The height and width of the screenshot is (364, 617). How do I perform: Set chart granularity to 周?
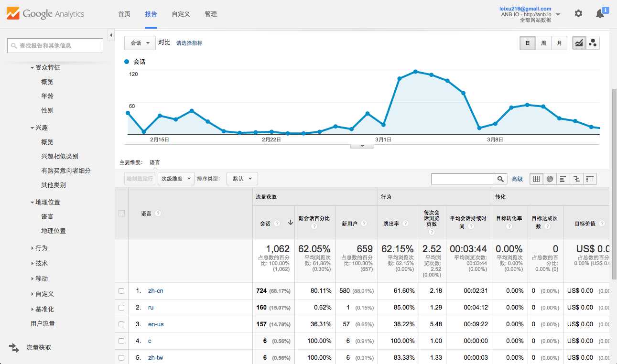543,43
